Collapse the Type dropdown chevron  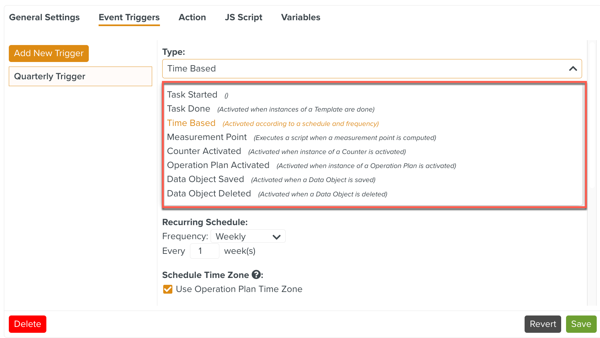[x=573, y=69]
